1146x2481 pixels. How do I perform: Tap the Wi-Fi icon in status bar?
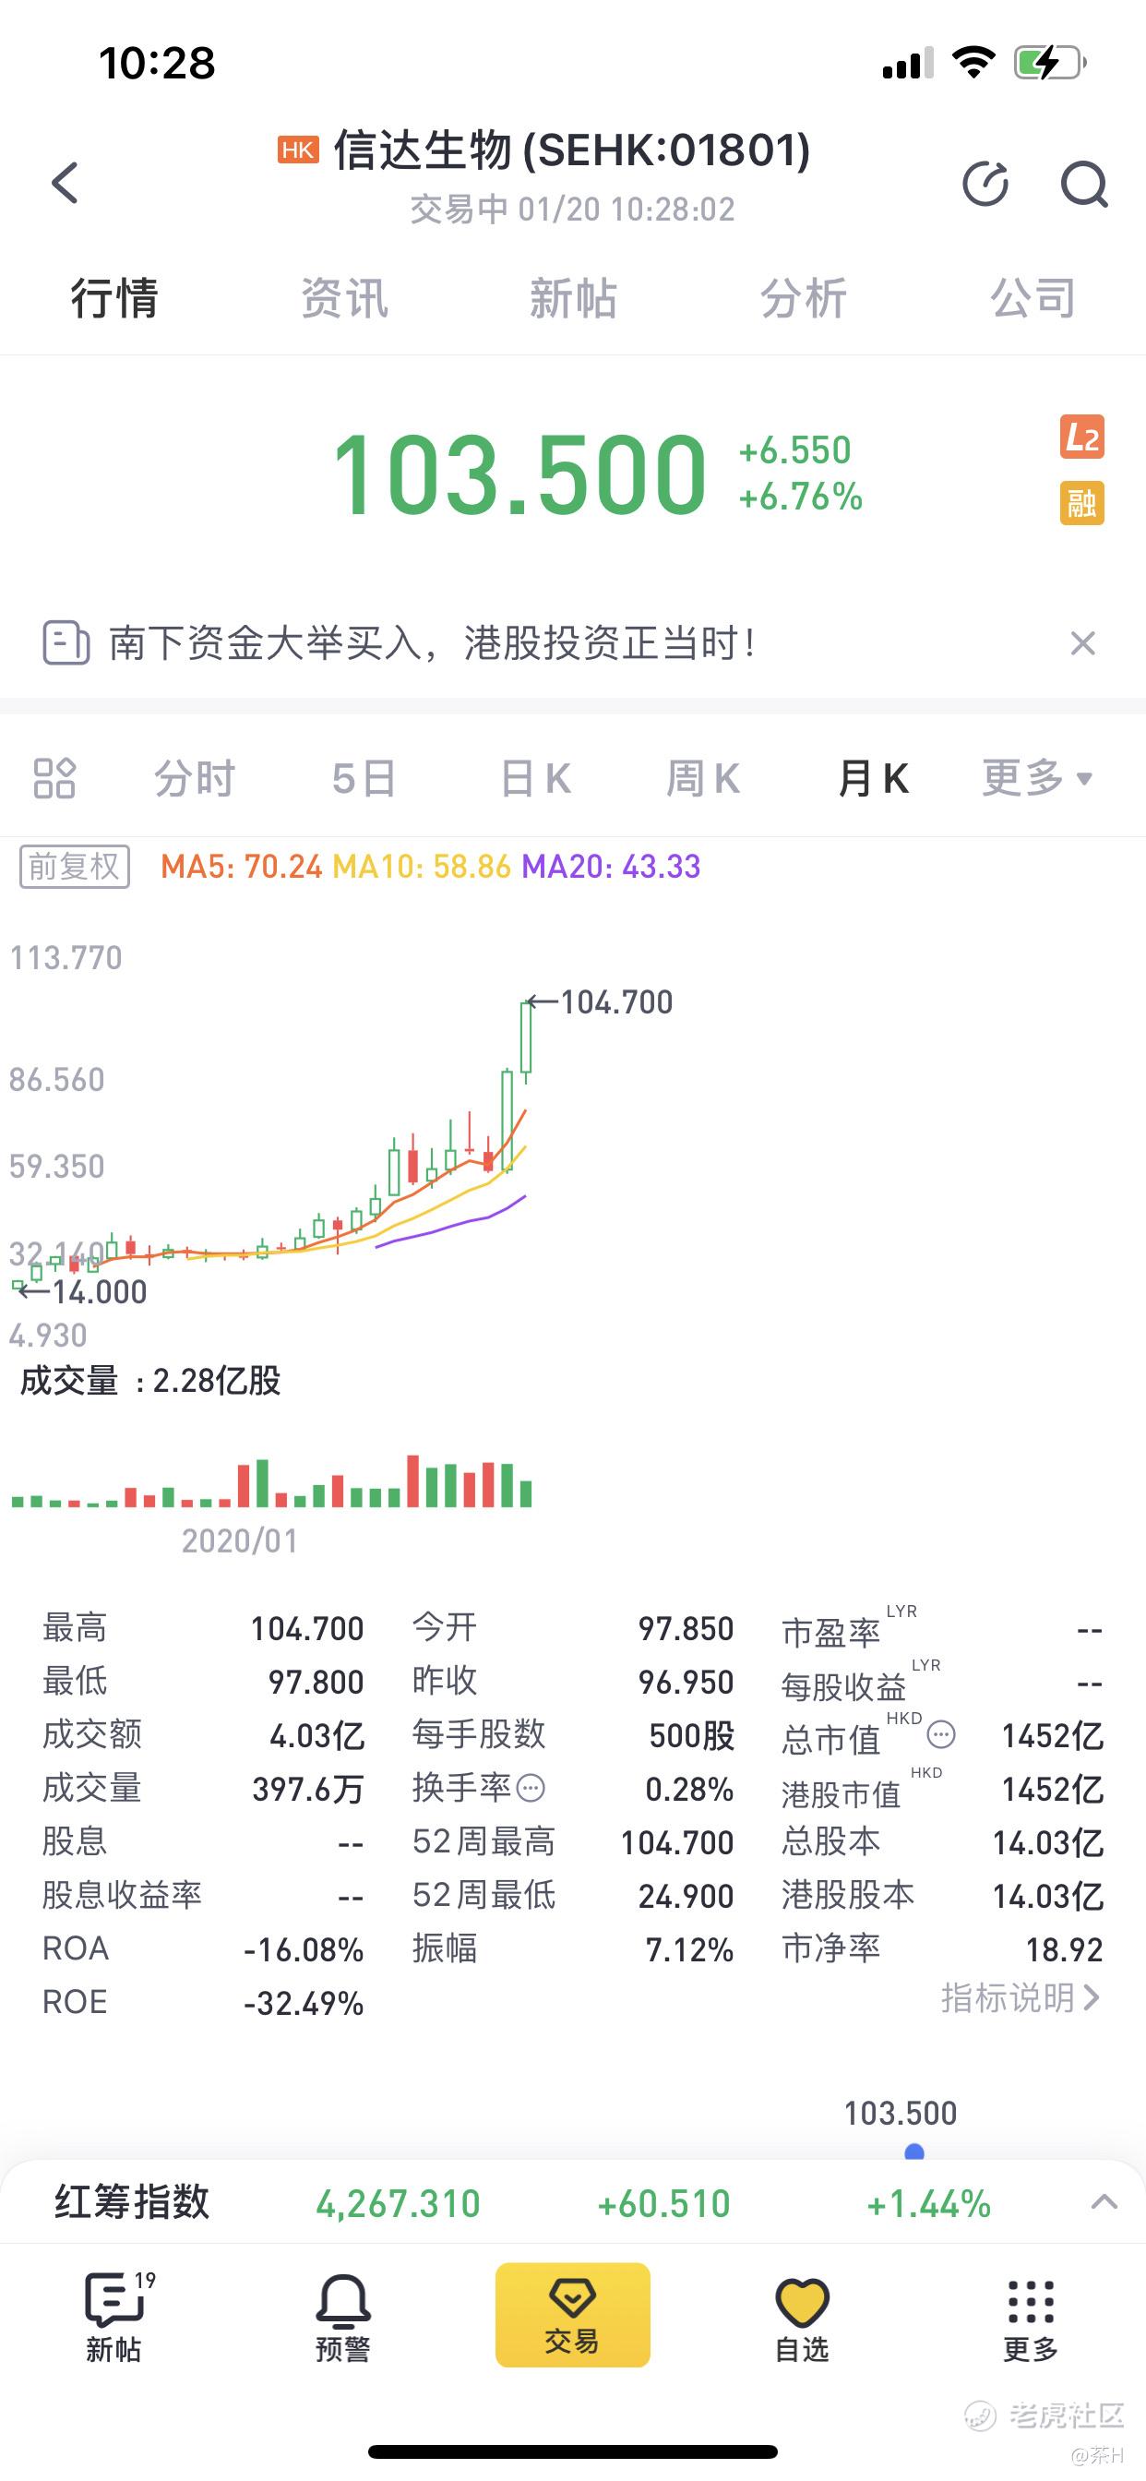coord(973,63)
